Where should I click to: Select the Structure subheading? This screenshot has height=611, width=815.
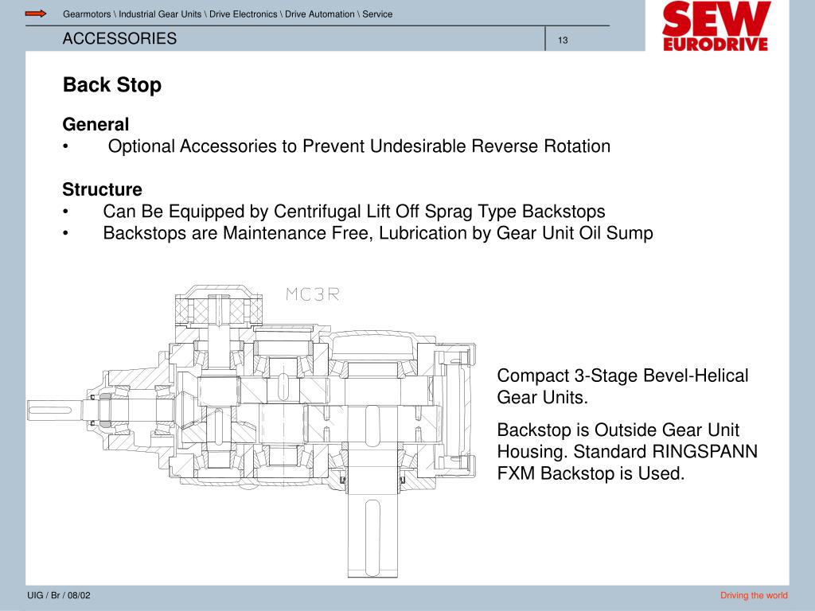pyautogui.click(x=103, y=189)
